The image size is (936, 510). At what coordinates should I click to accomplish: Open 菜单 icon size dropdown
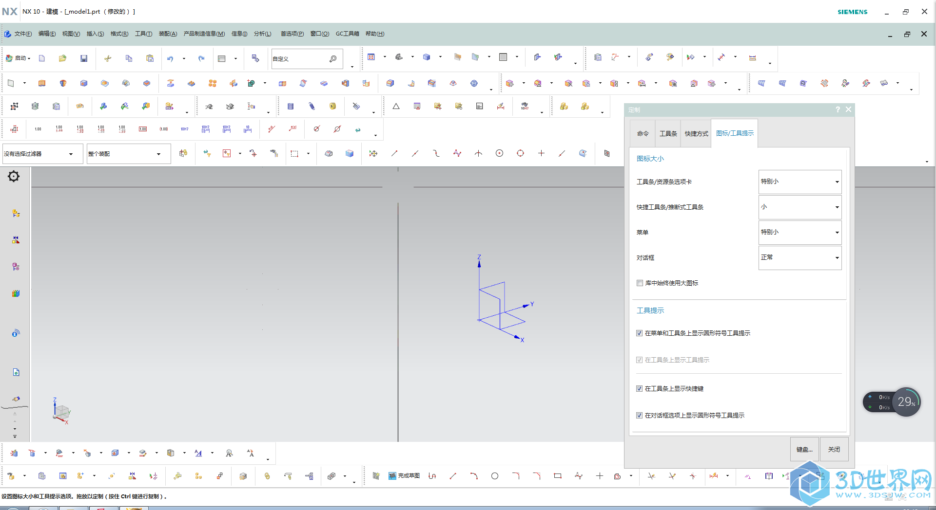pos(800,232)
